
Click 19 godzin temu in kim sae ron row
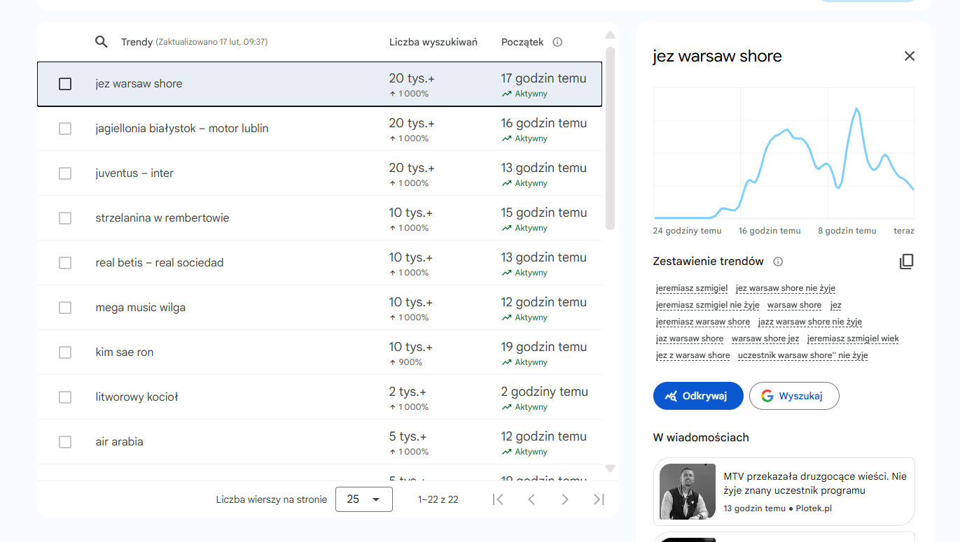pos(544,347)
